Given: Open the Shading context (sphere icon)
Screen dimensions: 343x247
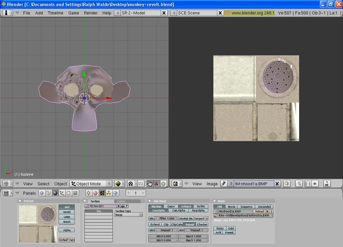Looking at the screenshot, I should click(55, 193).
